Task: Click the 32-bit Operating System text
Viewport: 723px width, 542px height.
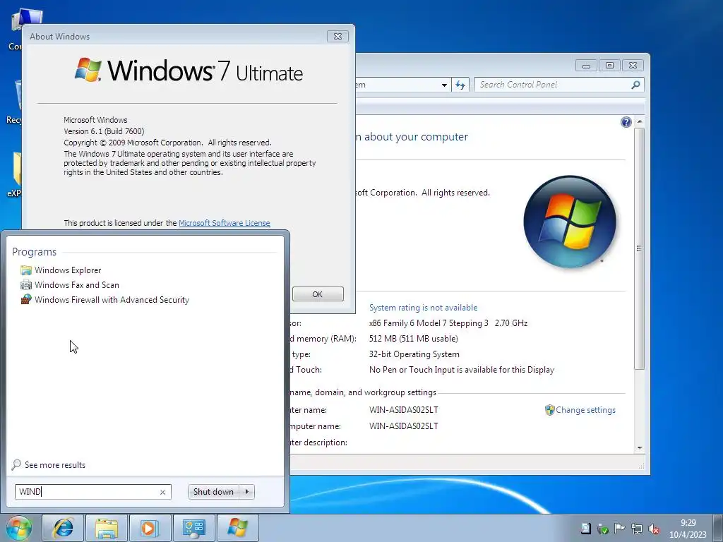Action: [x=414, y=354]
